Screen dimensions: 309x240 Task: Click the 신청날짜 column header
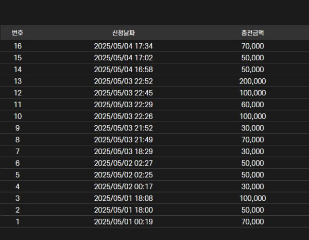(124, 33)
